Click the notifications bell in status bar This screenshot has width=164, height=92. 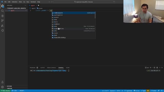(162, 91)
